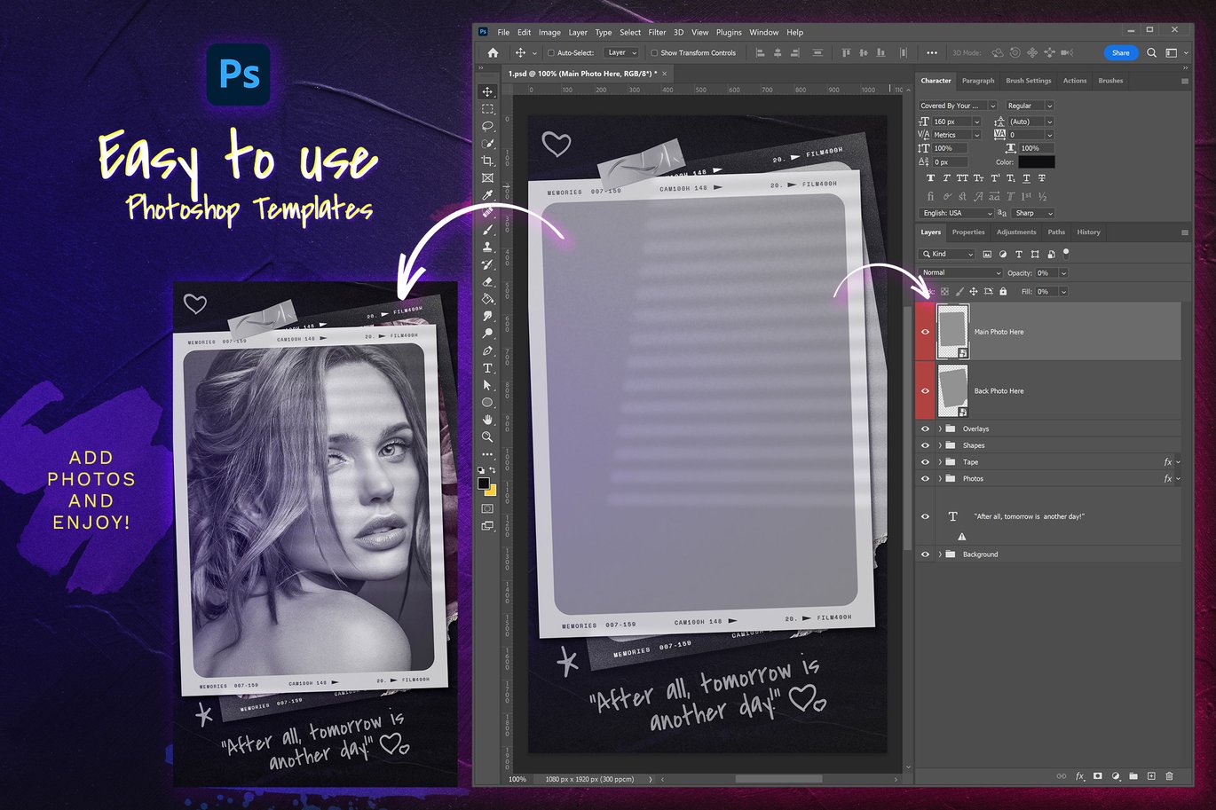
Task: Click the Underline text style icon
Action: click(1026, 178)
